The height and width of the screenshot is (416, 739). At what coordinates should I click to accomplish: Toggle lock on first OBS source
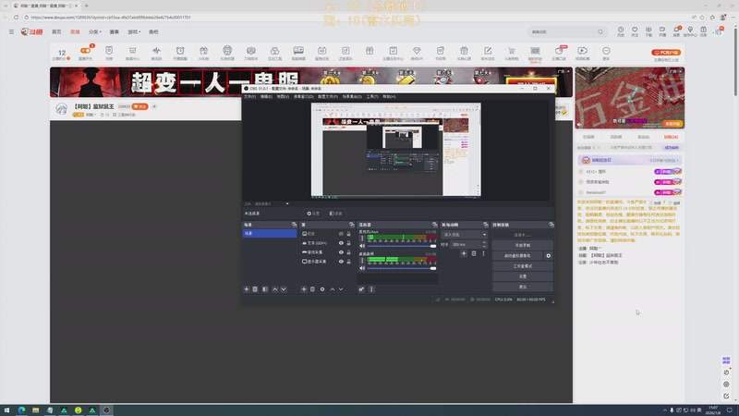coord(349,234)
